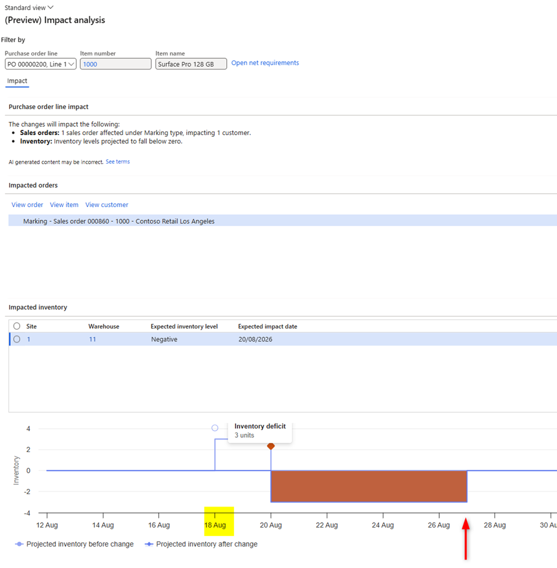
Task: Toggle select-all radio in Site header
Action: pos(17,326)
